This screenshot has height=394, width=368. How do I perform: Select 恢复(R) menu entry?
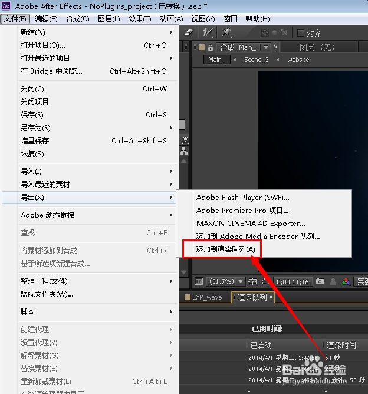(98, 154)
